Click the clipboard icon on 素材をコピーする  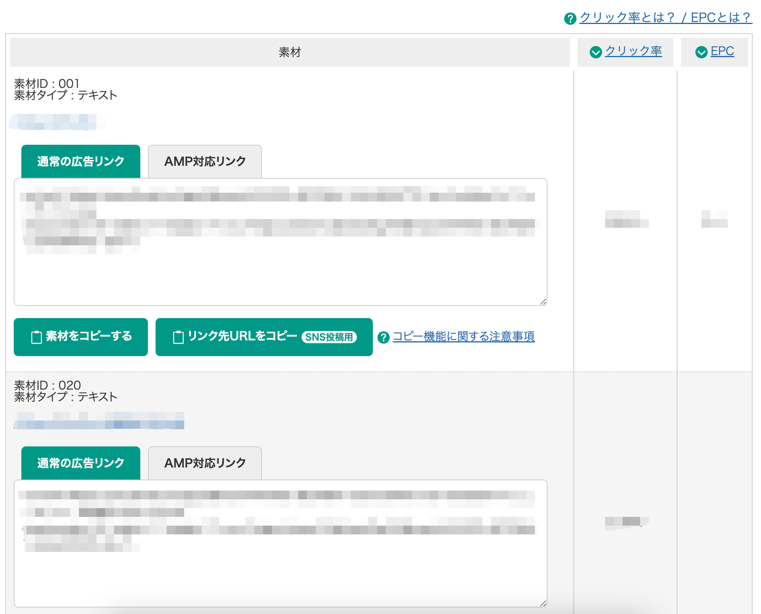click(x=37, y=337)
